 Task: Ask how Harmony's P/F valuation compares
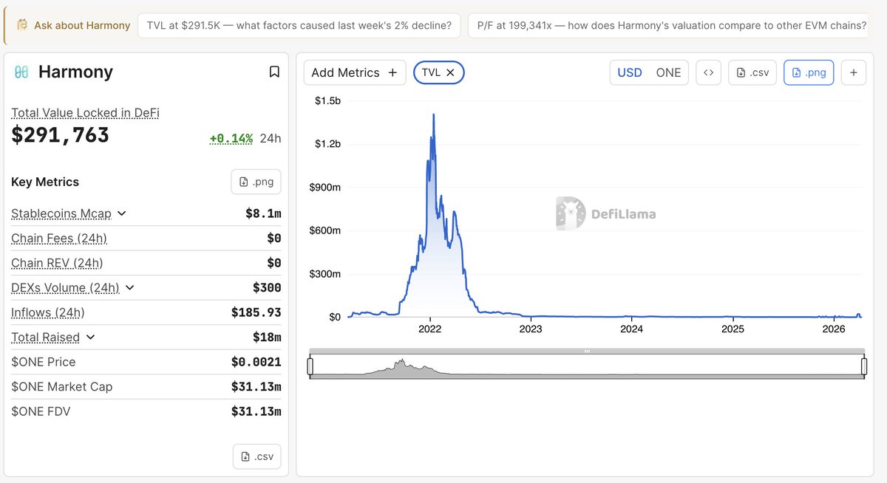(671, 25)
